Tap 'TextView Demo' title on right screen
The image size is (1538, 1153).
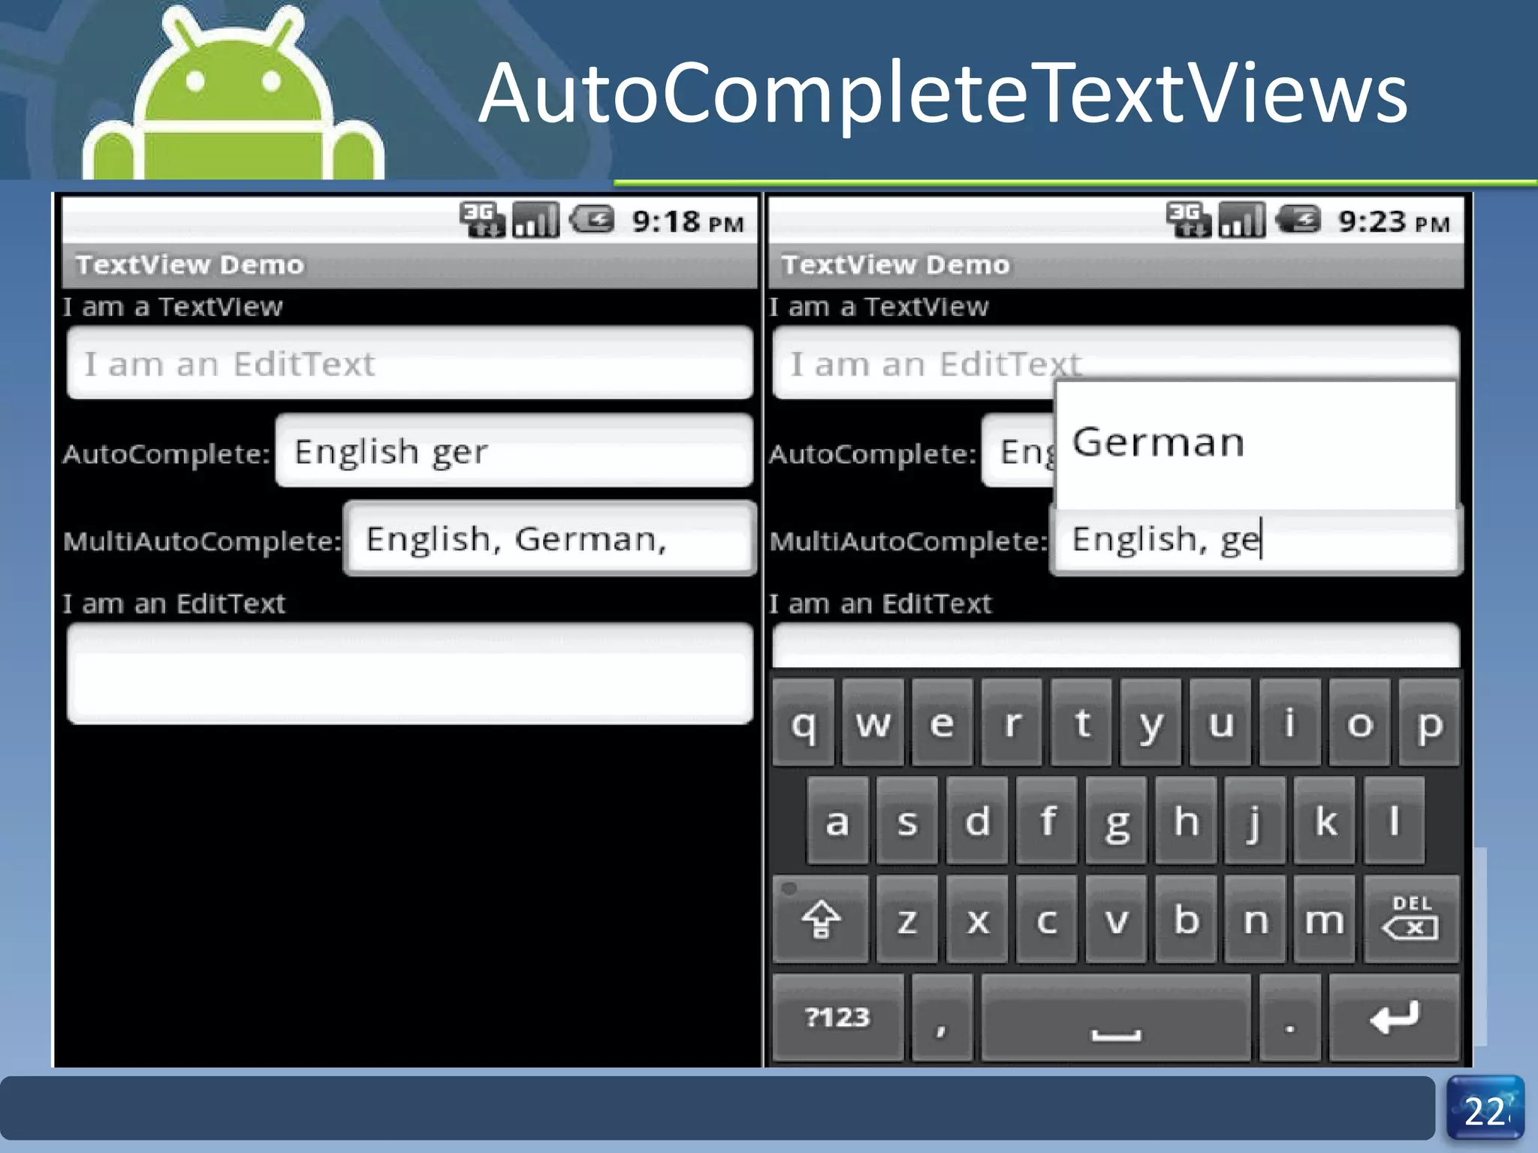[x=896, y=265]
